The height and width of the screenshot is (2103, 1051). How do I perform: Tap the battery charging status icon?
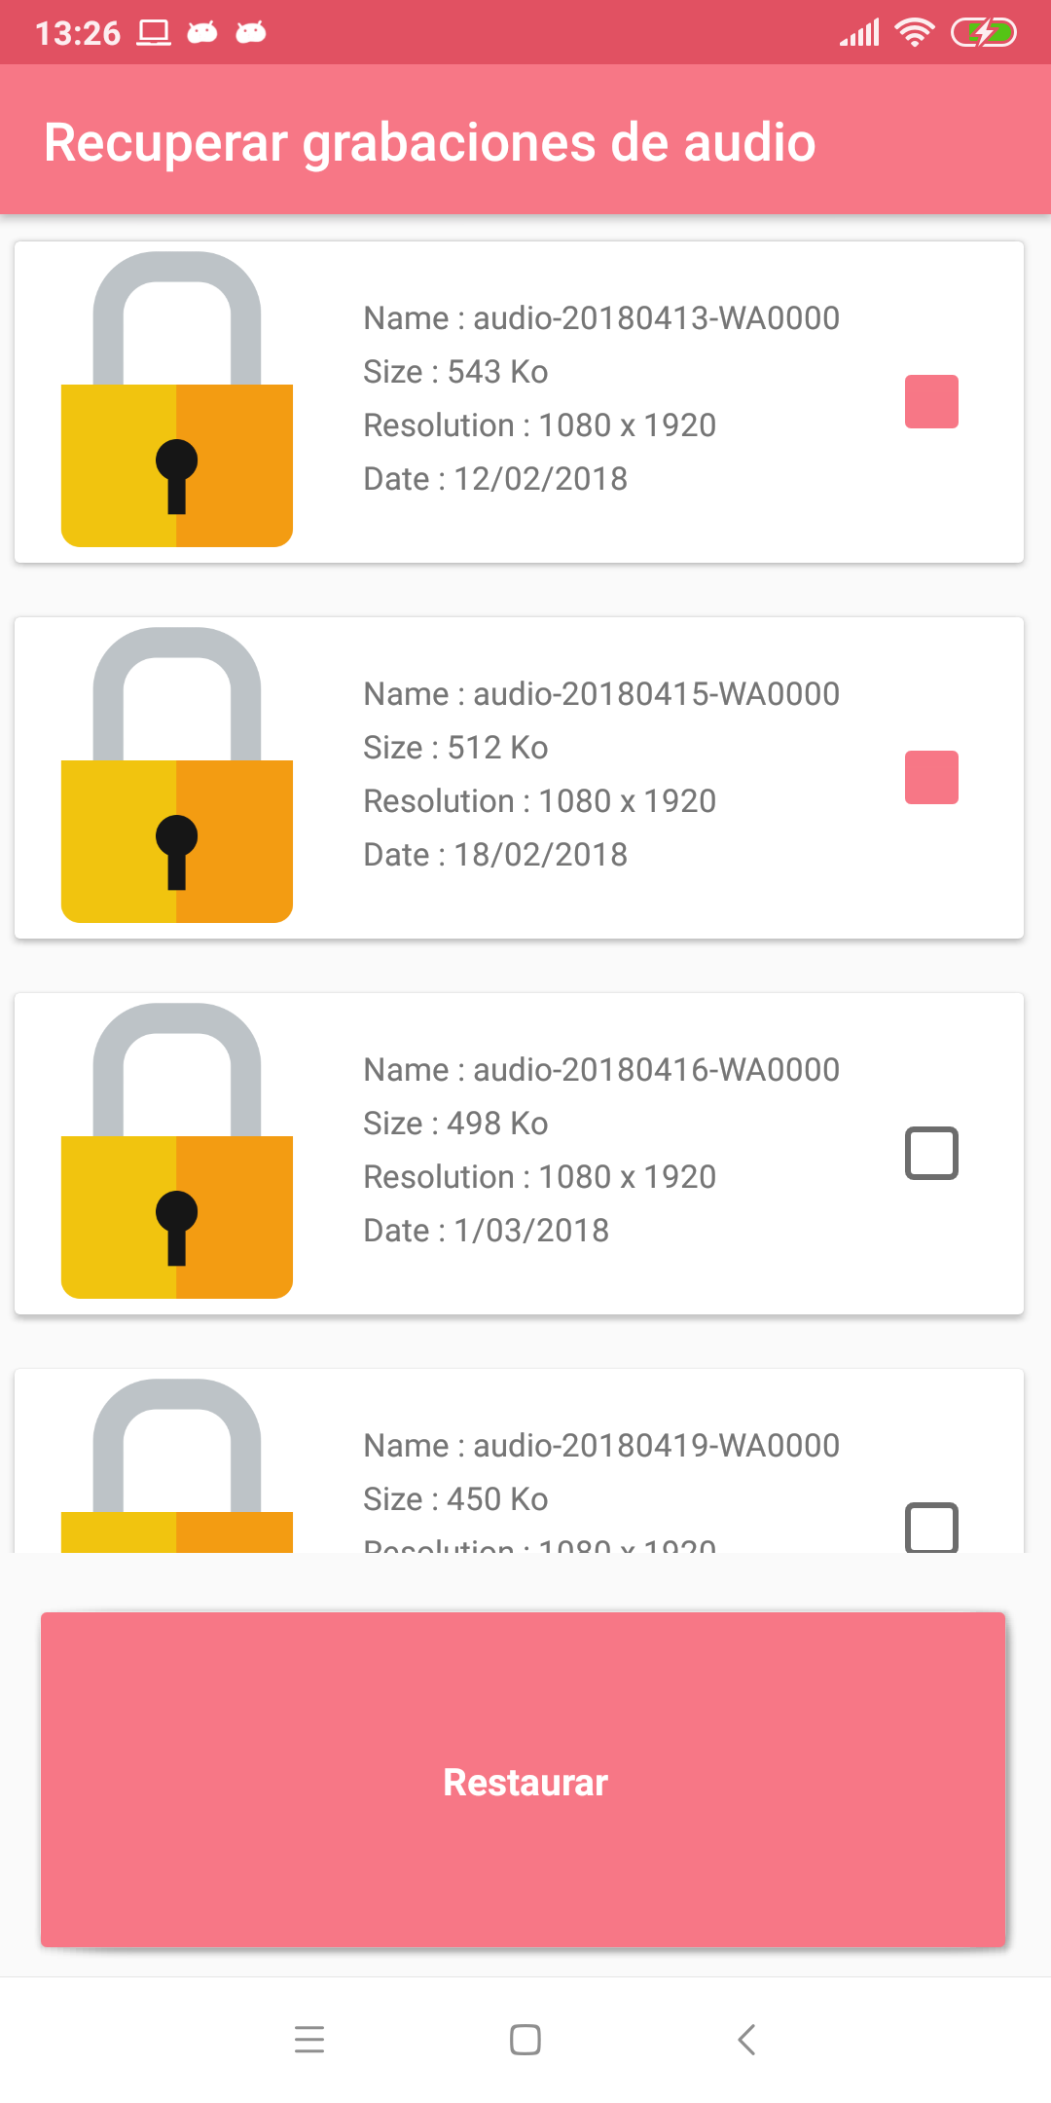tap(983, 32)
